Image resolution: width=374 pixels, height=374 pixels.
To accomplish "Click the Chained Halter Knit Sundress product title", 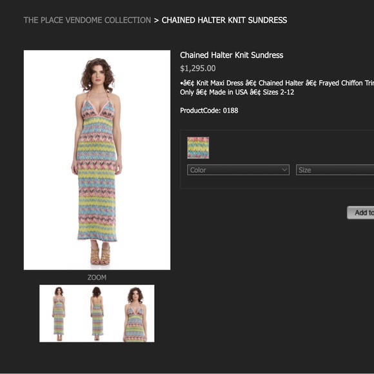I will click(231, 55).
